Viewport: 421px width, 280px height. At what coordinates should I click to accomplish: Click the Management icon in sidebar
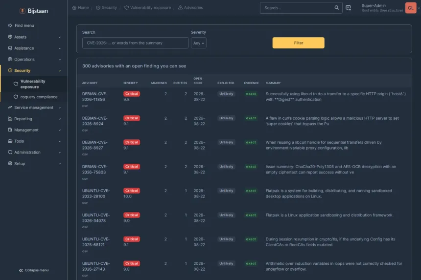(10, 129)
